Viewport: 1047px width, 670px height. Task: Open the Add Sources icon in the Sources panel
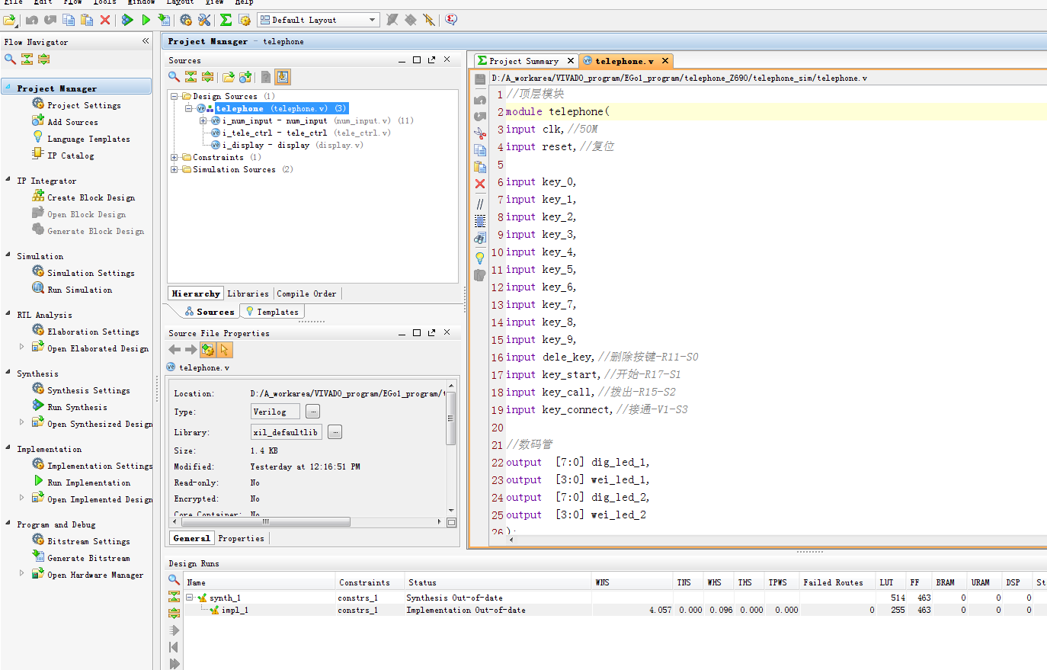pyautogui.click(x=244, y=76)
